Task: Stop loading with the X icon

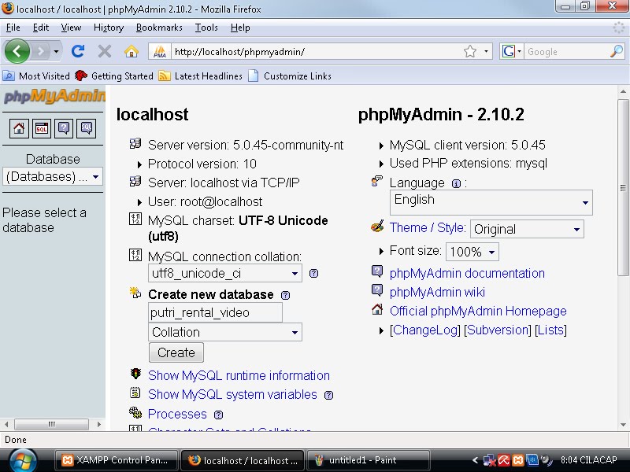Action: point(105,51)
